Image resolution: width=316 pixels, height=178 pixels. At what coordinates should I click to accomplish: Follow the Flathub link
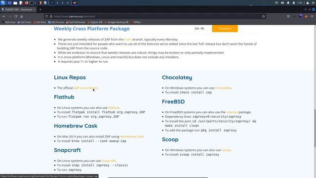pyautogui.click(x=114, y=108)
